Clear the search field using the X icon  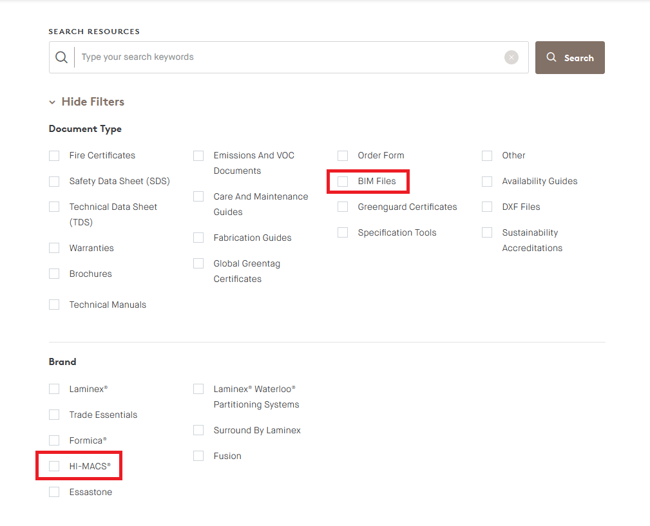(511, 57)
